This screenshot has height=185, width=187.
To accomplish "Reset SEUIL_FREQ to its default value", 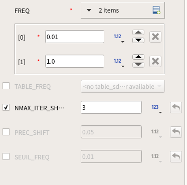I will tap(176, 156).
